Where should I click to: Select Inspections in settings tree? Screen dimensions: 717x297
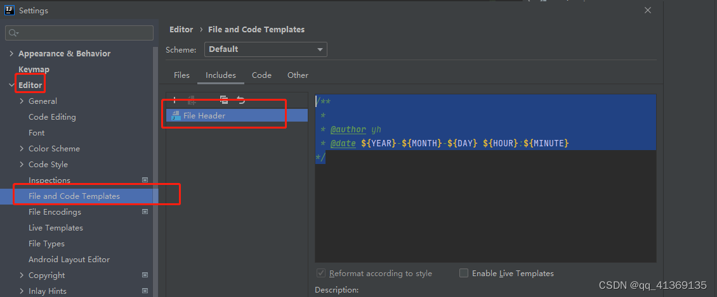pyautogui.click(x=49, y=180)
